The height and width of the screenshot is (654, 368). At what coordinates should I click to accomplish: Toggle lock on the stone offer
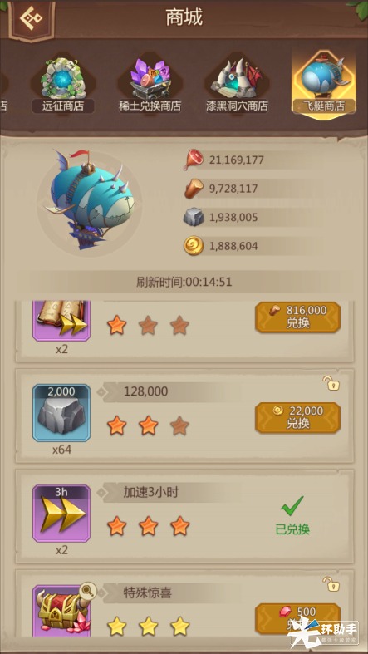tap(331, 383)
